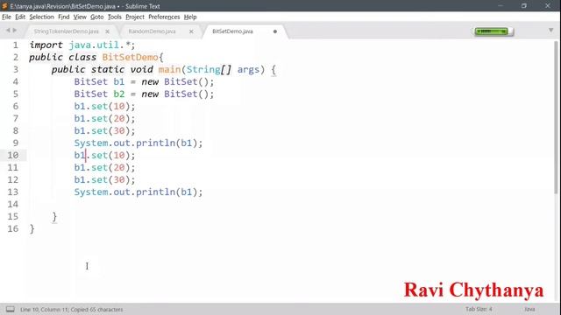Click 'main' method name on line 3
Image resolution: width=561 pixels, height=315 pixels.
(x=169, y=69)
